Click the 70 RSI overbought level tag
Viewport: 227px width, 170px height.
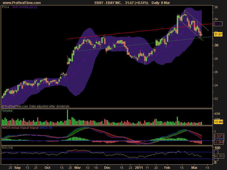[216, 152]
